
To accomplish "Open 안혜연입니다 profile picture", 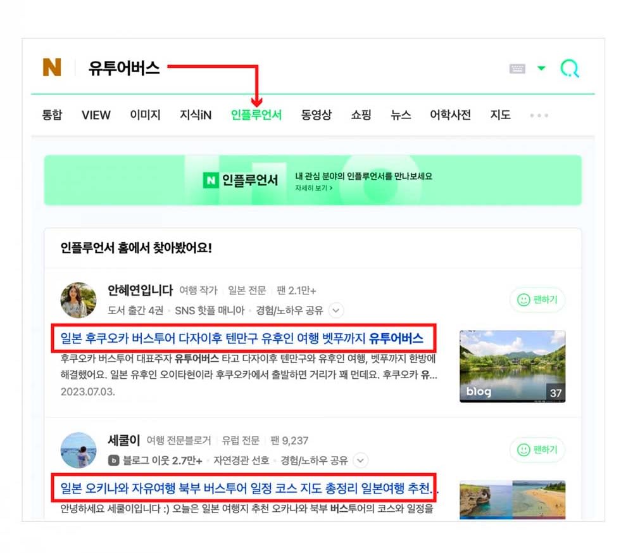I will 78,300.
